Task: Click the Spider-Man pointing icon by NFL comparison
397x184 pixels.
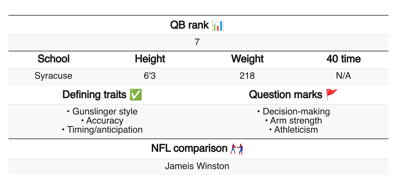Action: point(237,149)
